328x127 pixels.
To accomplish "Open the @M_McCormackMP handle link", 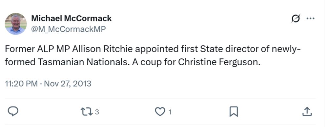I will [x=69, y=29].
